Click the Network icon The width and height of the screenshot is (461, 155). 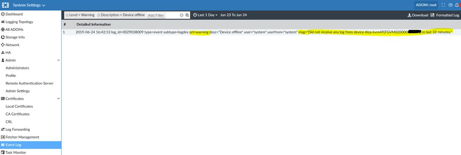coord(3,45)
